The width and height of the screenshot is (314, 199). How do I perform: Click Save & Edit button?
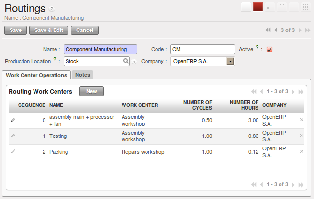tap(49, 31)
